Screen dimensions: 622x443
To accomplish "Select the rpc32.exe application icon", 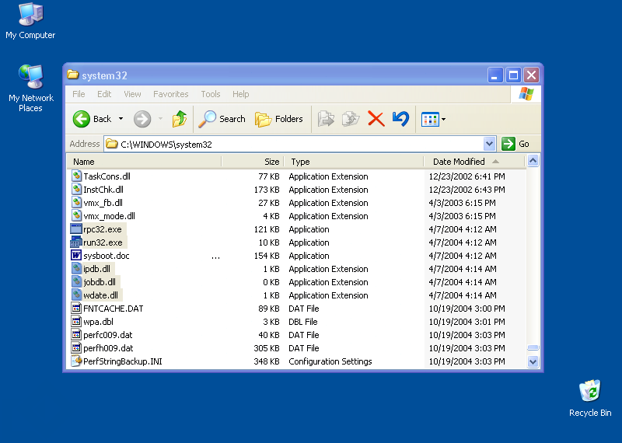I will pyautogui.click(x=76, y=228).
